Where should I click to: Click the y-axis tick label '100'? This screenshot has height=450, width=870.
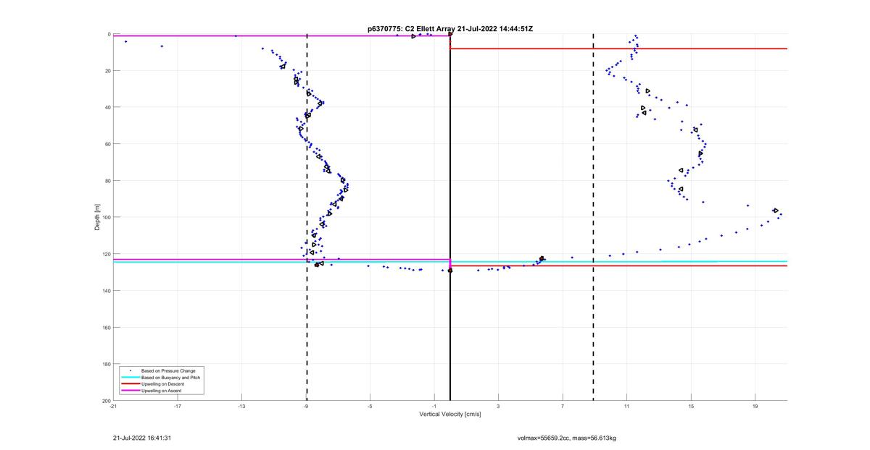click(106, 217)
